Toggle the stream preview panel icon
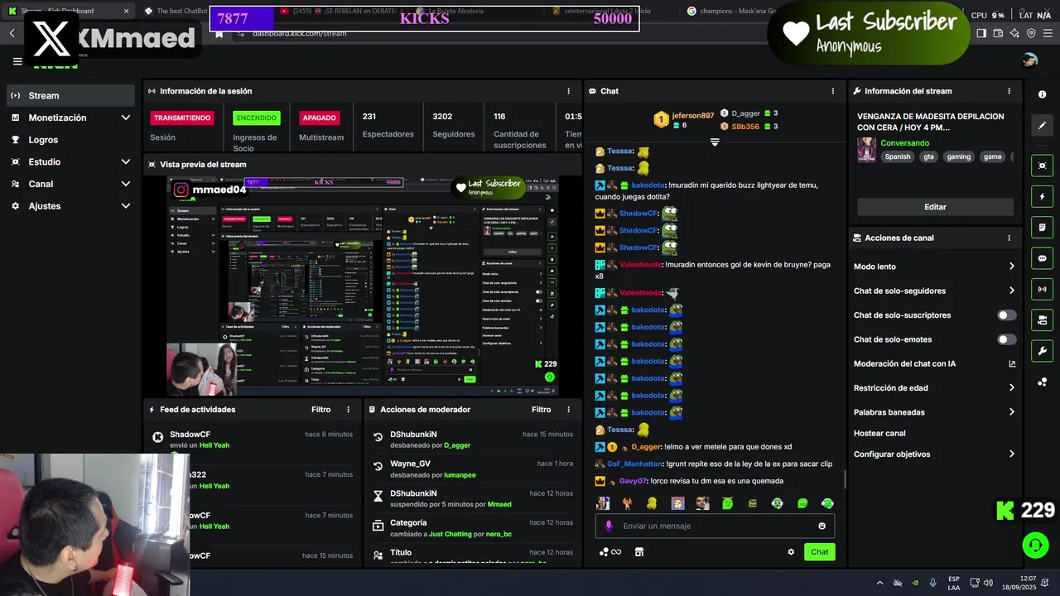Viewport: 1060px width, 596px height. (1042, 166)
